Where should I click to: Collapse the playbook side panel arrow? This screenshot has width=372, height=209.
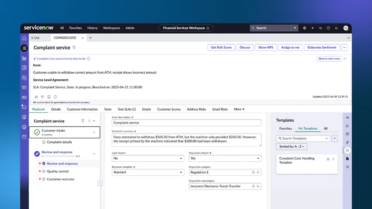pos(100,183)
